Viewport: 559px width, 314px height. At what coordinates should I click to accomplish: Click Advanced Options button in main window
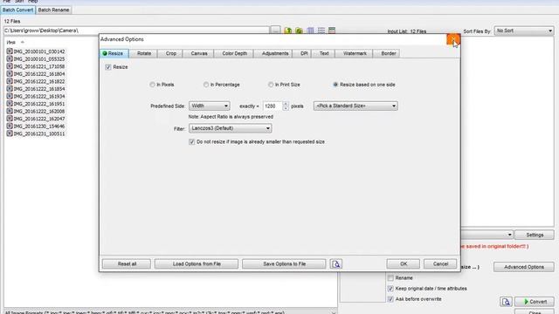coord(524,267)
